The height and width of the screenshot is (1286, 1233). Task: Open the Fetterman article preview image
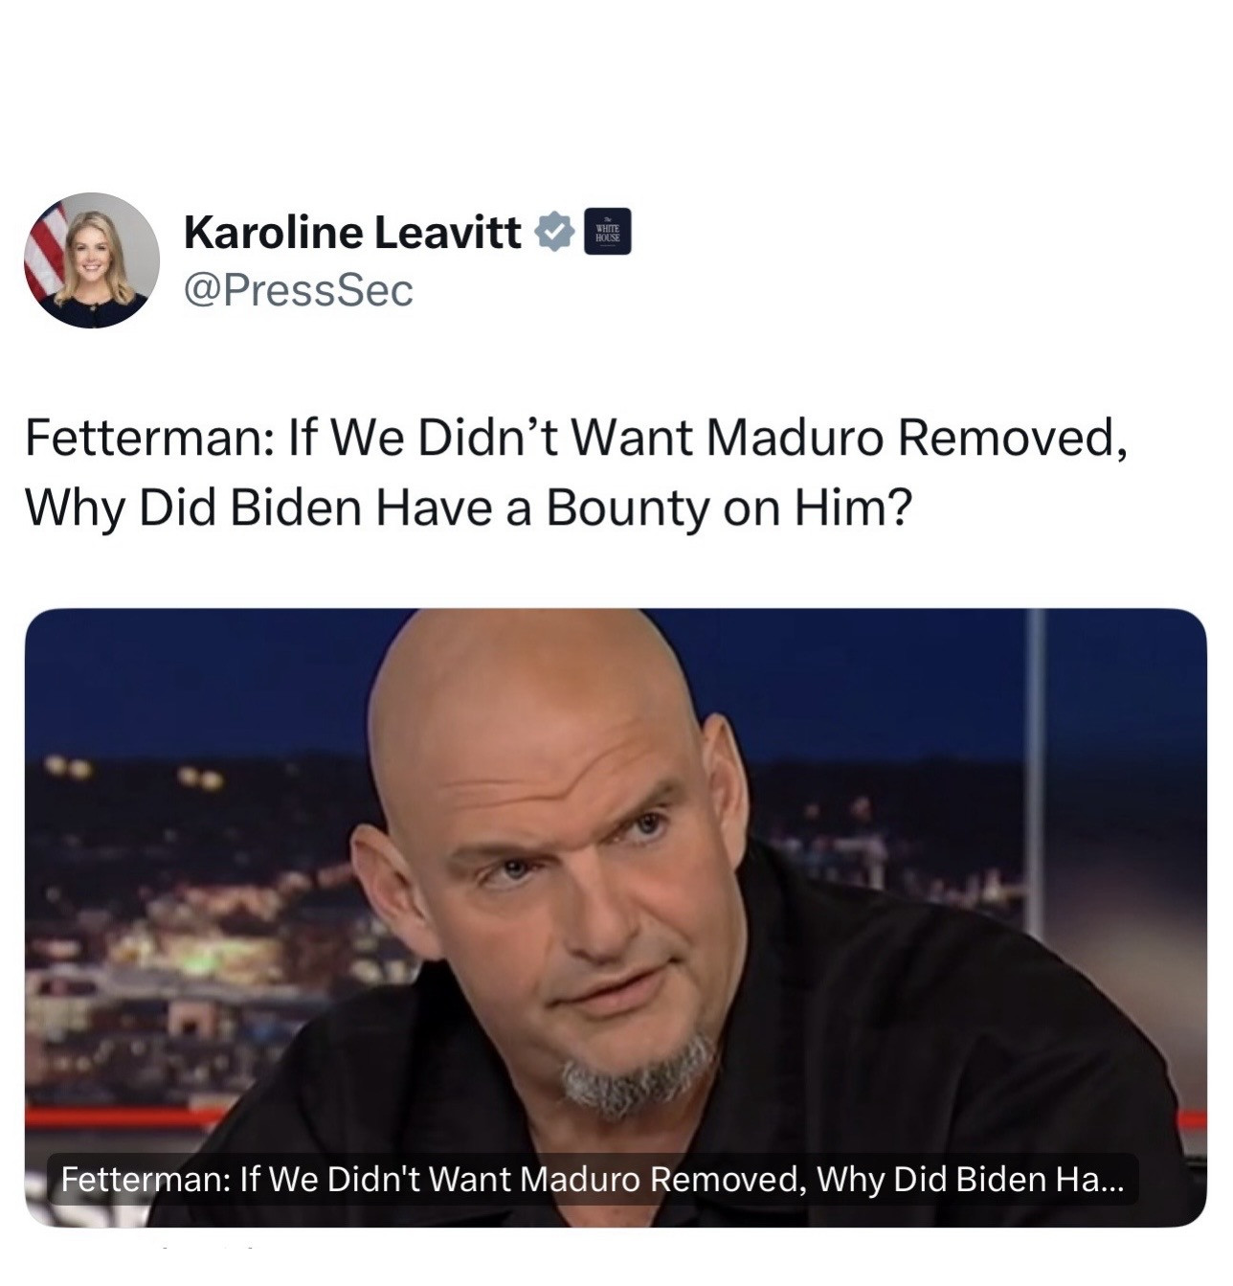(616, 917)
